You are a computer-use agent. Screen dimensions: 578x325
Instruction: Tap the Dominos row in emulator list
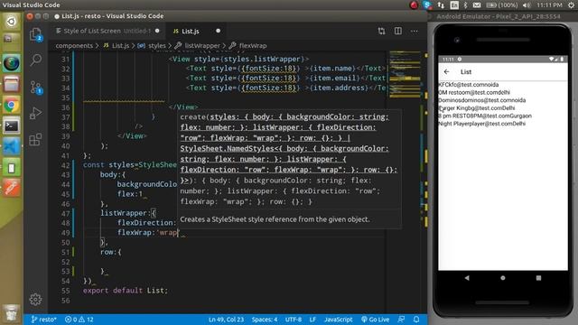pyautogui.click(x=481, y=100)
